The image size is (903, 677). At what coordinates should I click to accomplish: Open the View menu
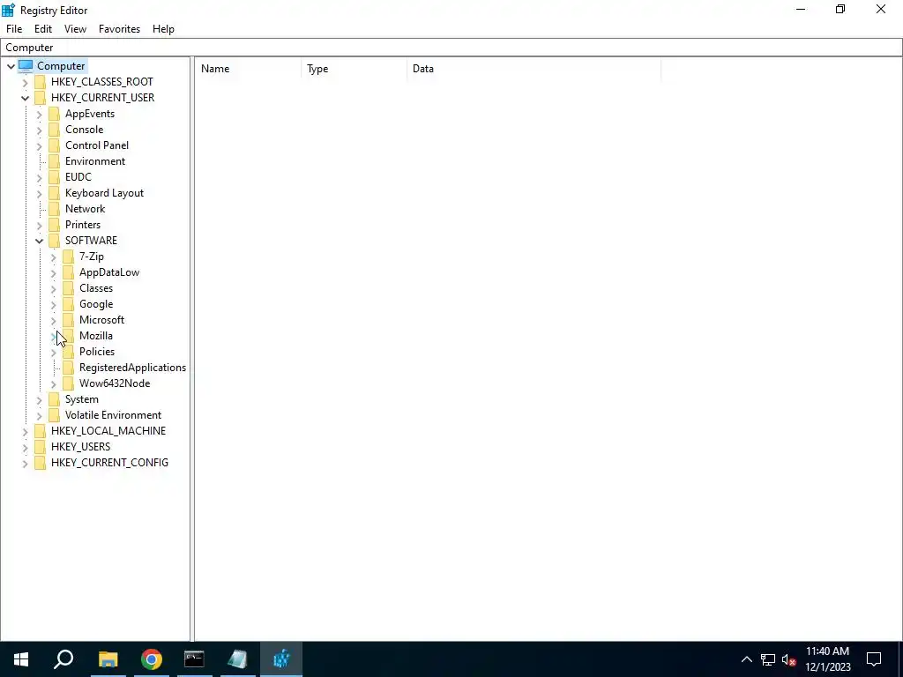[x=76, y=29]
